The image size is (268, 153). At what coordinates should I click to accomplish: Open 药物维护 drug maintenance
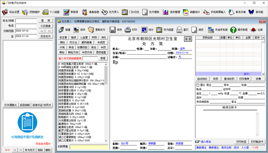pos(25,12)
